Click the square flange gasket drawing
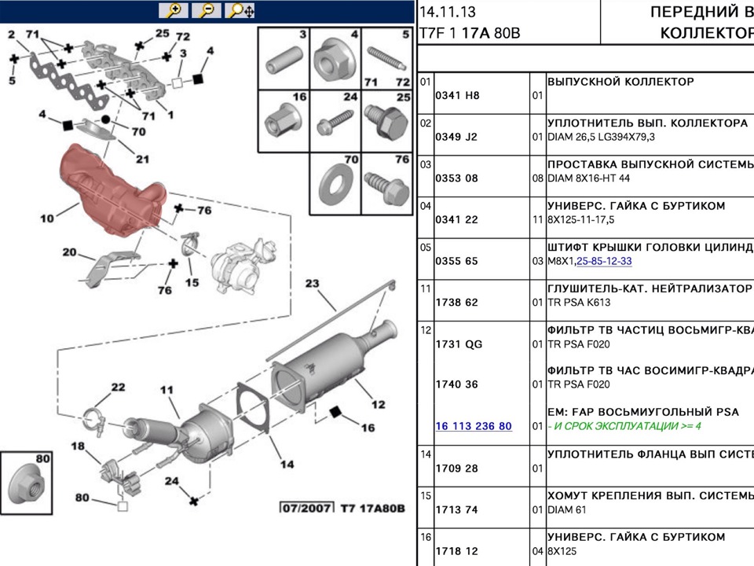Viewport: 754px width, 566px height. (252, 406)
